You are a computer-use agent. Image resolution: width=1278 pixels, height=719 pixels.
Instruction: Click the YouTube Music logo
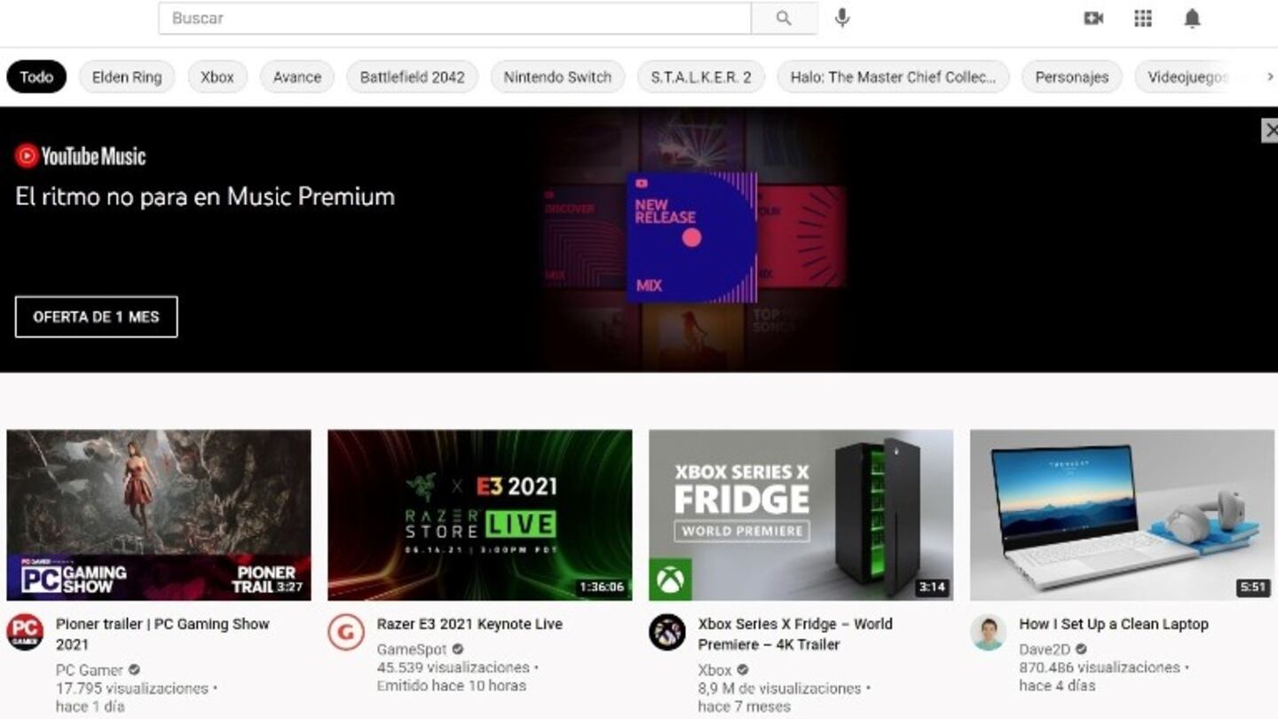(81, 156)
